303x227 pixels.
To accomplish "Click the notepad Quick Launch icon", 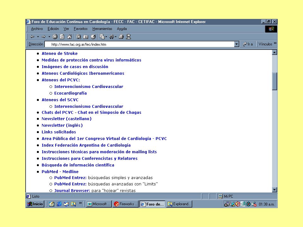I will [51, 204].
